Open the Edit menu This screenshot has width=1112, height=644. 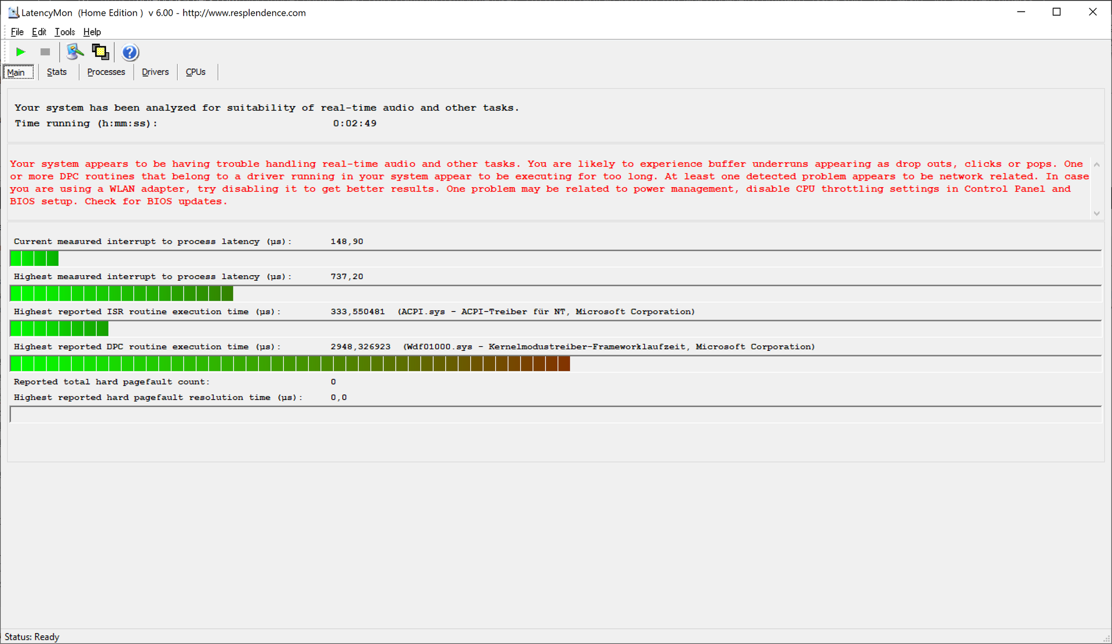click(39, 32)
